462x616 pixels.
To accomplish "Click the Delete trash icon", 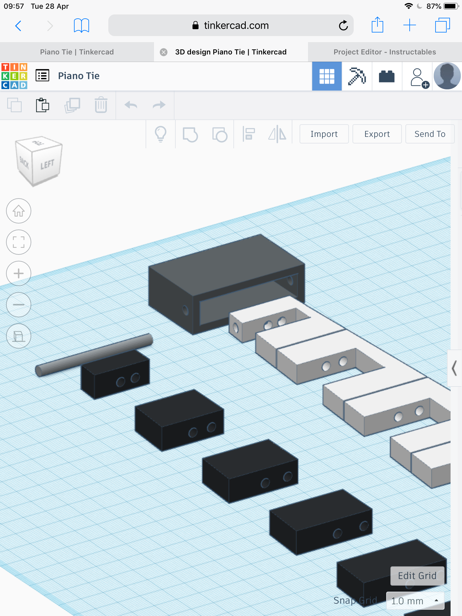I will 101,105.
